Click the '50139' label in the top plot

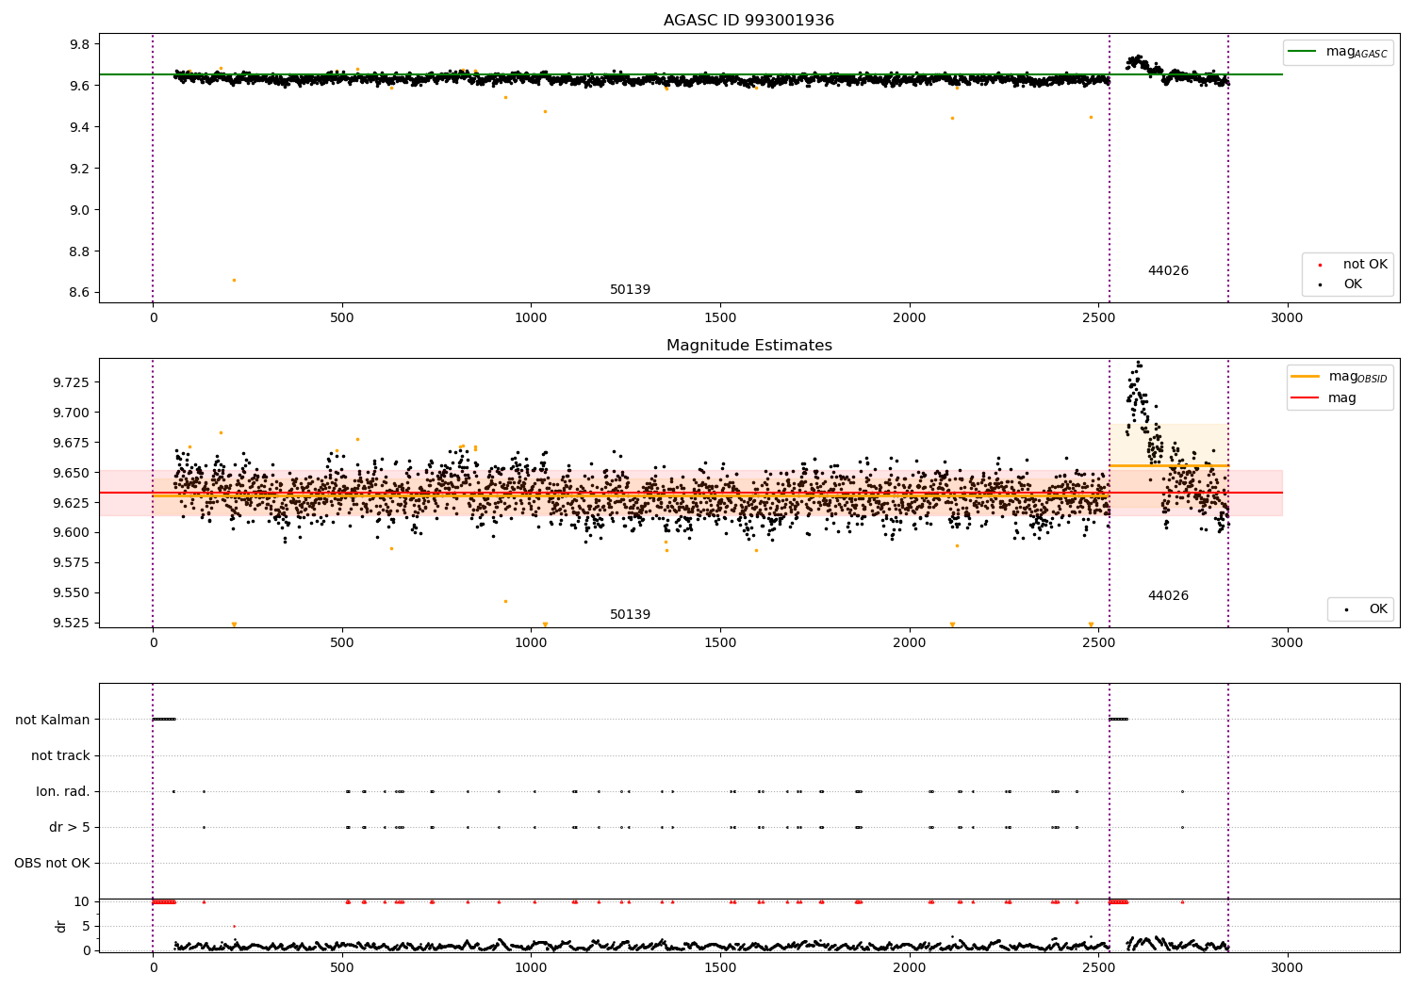pos(630,290)
